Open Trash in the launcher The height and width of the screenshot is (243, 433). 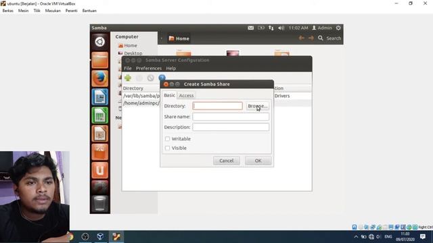[99, 203]
